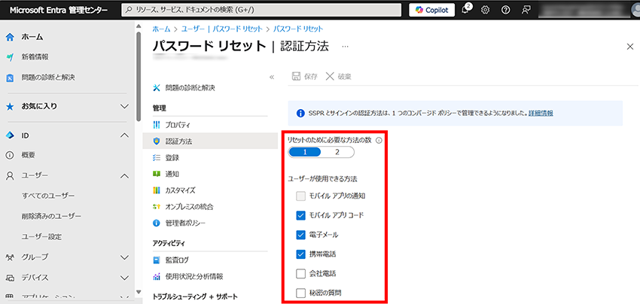Click the 破棄 discard button
This screenshot has height=304, width=640.
(339, 76)
